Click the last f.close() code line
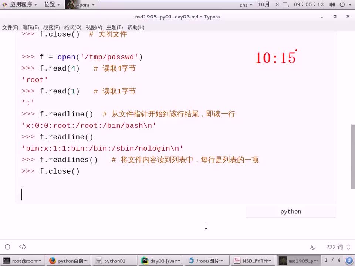Image resolution: width=355 pixels, height=266 pixels. 51,171
